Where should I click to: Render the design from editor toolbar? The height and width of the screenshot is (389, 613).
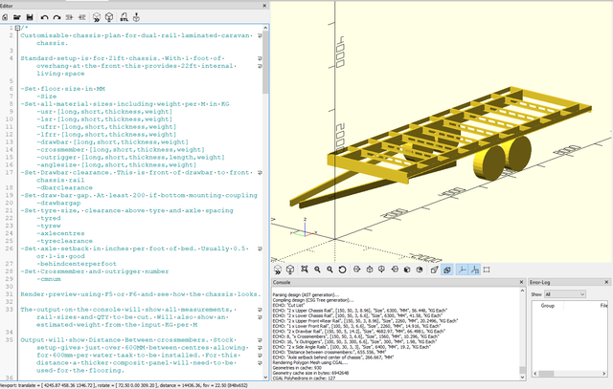[109, 17]
